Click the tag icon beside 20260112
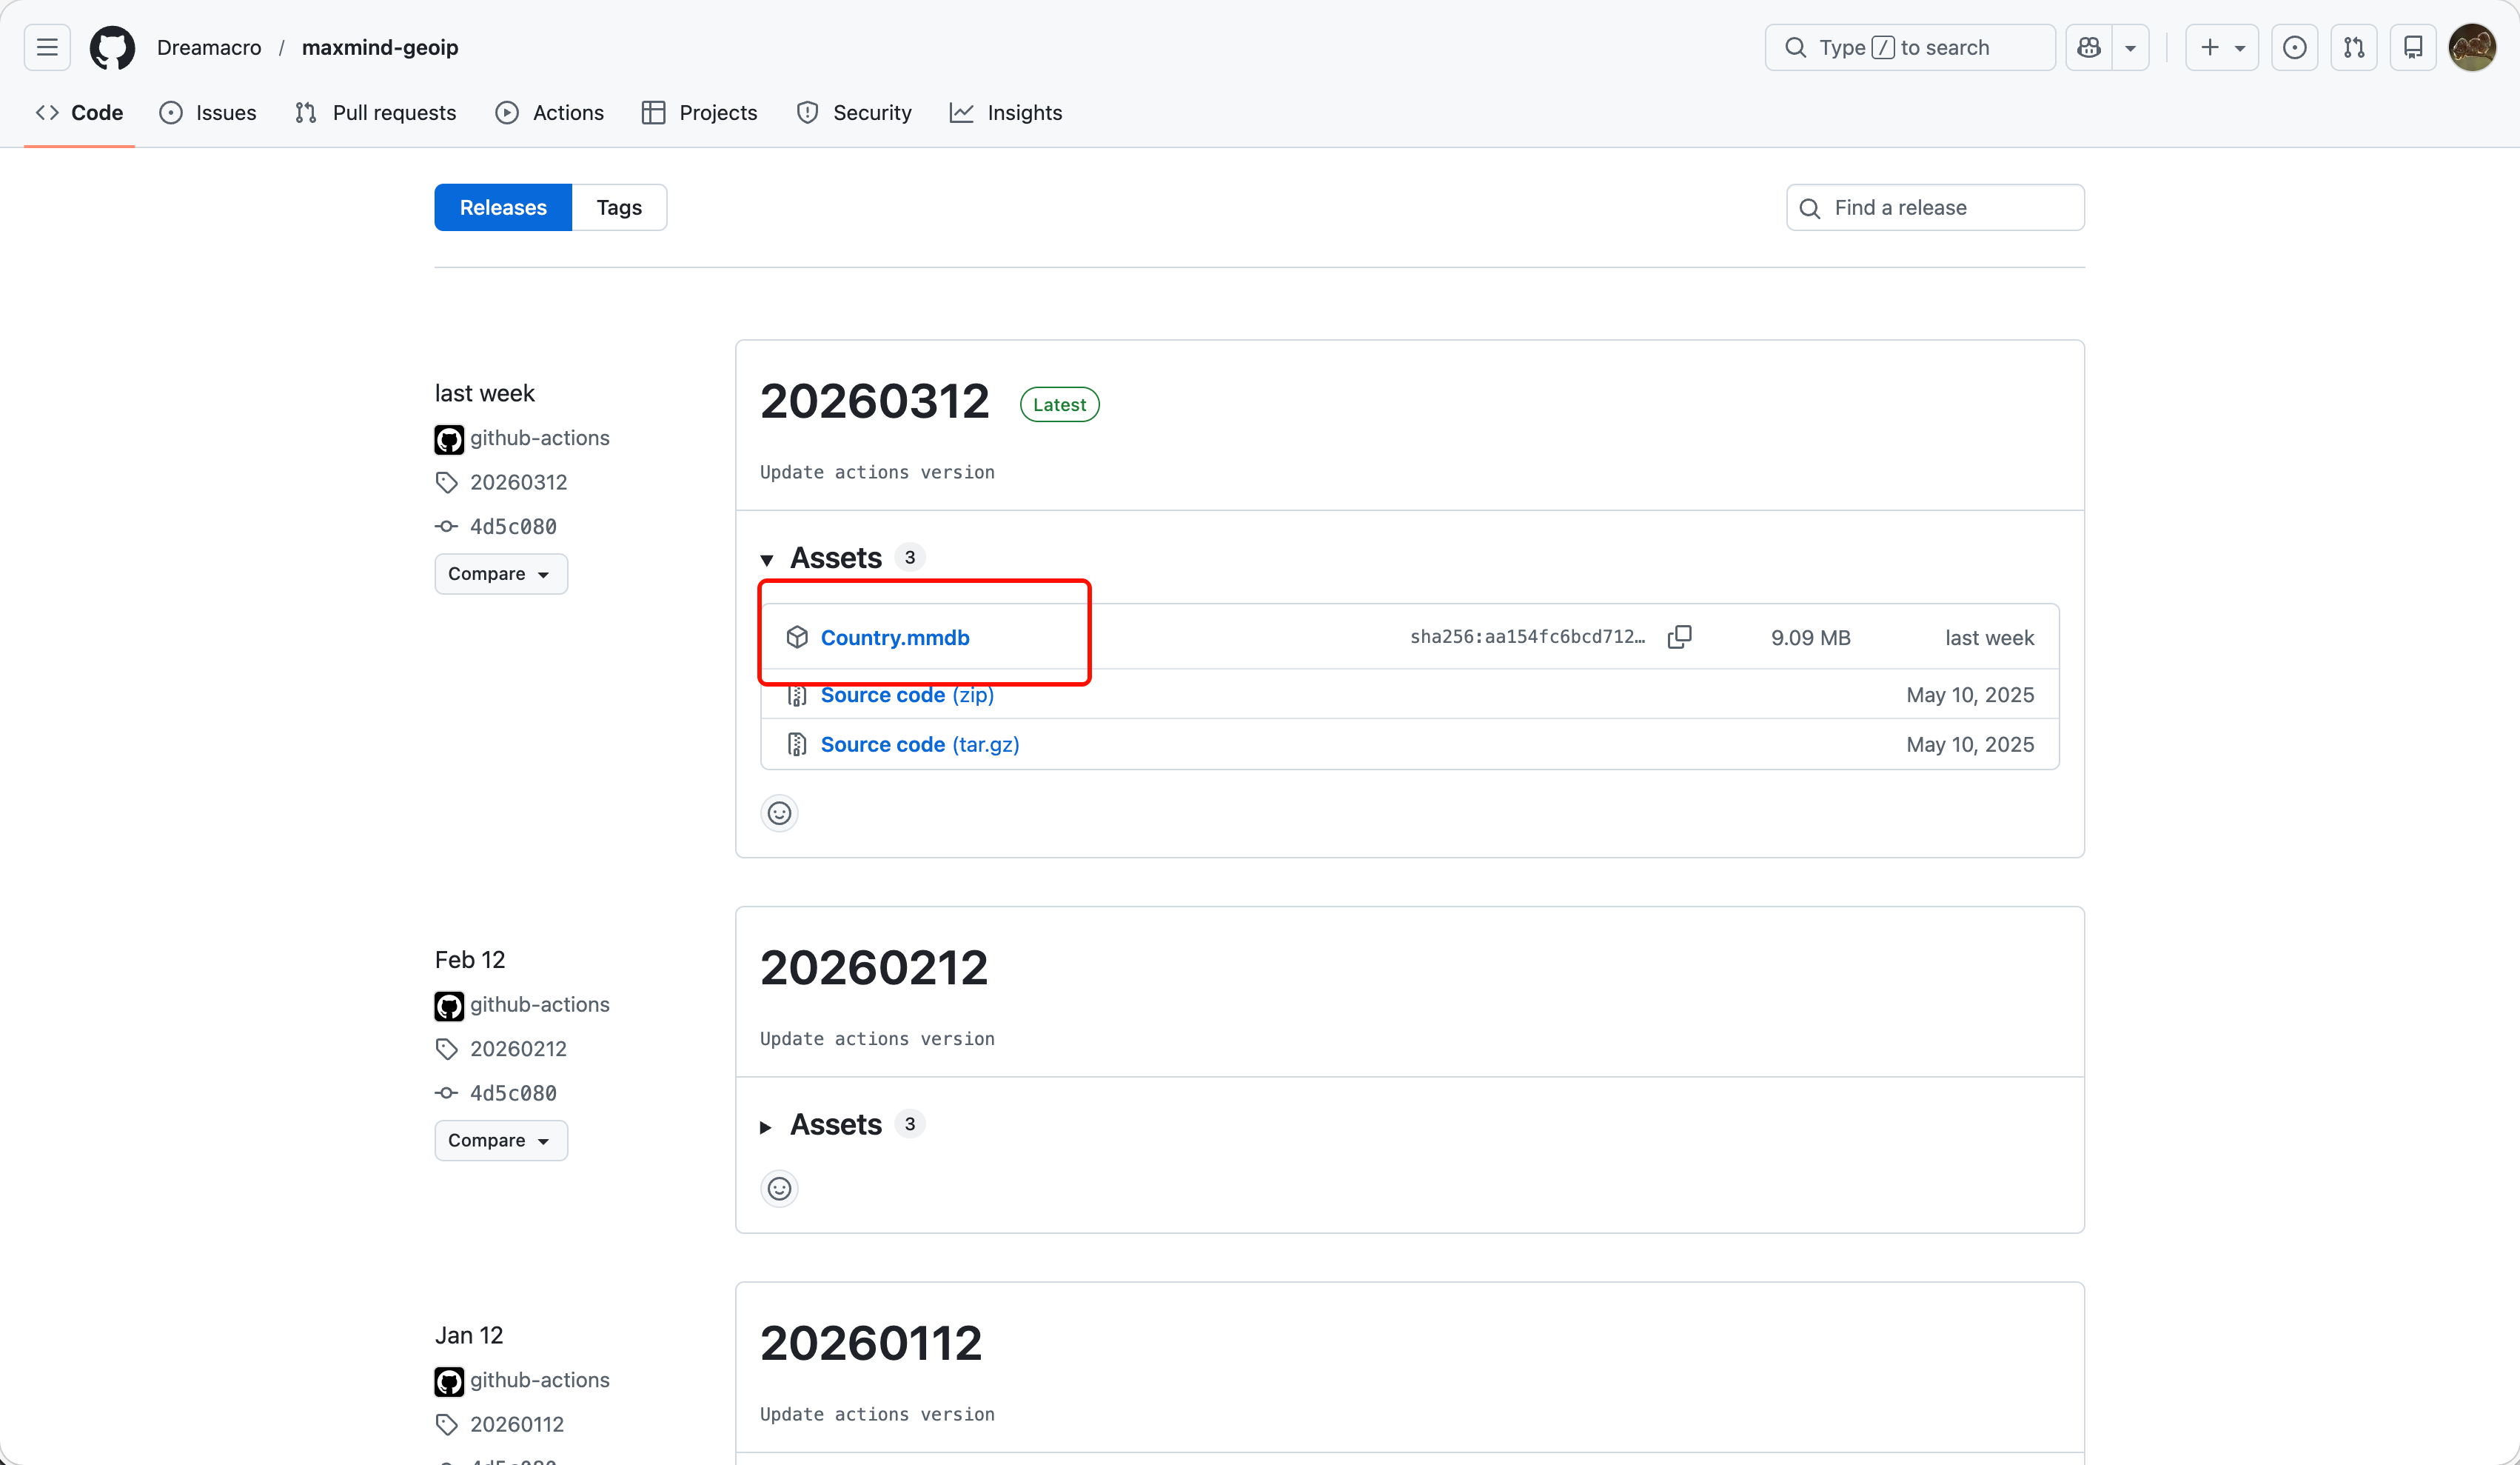Viewport: 2520px width, 1465px height. (x=446, y=1424)
